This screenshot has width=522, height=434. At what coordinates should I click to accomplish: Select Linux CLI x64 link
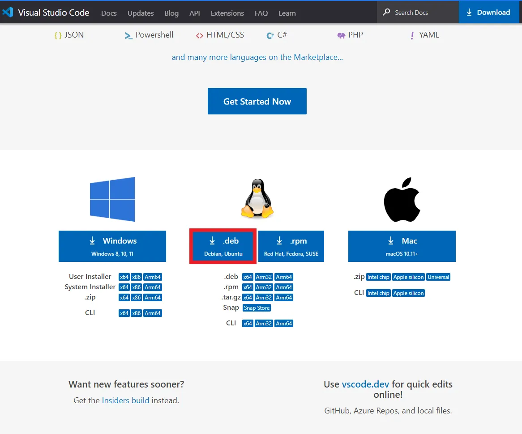pos(248,323)
